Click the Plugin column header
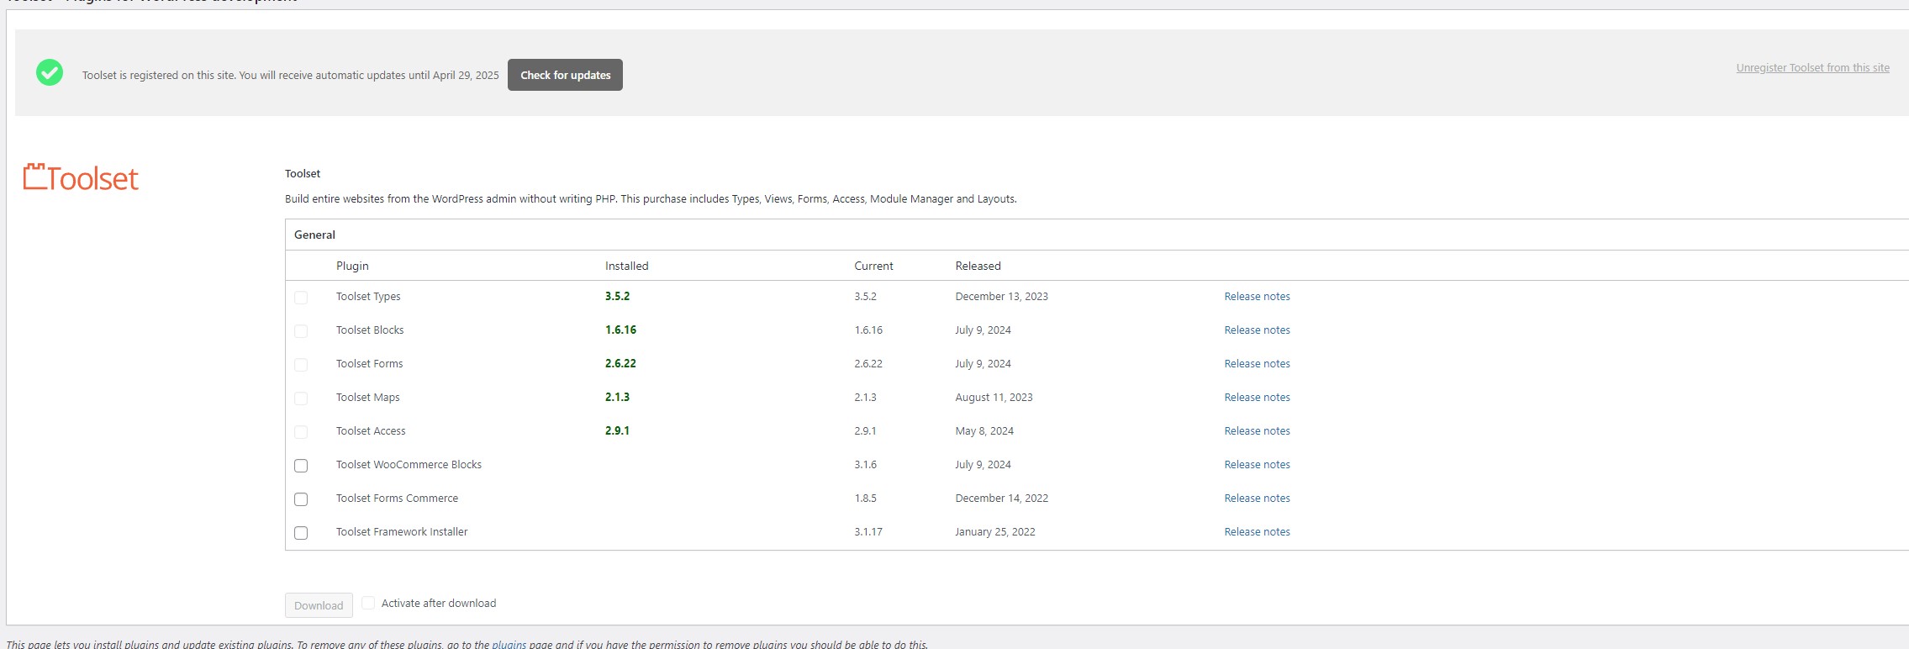 point(352,266)
